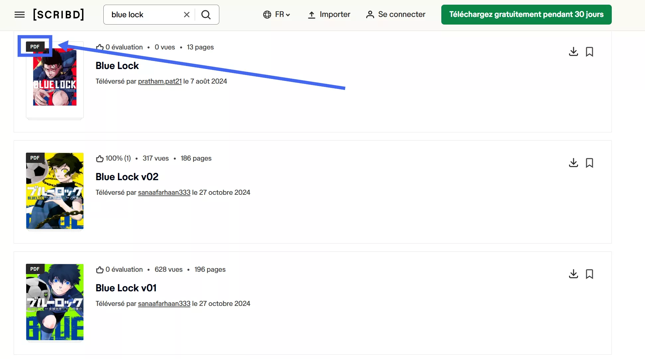Bookmark the Blue Lock 13-page document
The width and height of the screenshot is (645, 359).
tap(590, 52)
